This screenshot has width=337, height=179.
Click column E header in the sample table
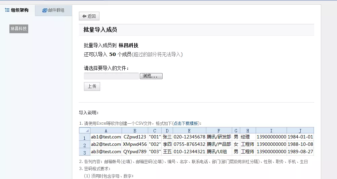coord(189,131)
